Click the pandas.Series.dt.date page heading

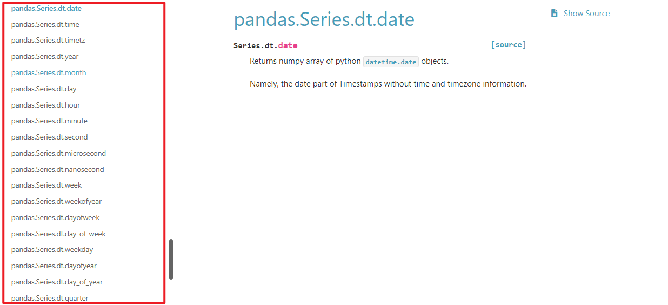324,20
